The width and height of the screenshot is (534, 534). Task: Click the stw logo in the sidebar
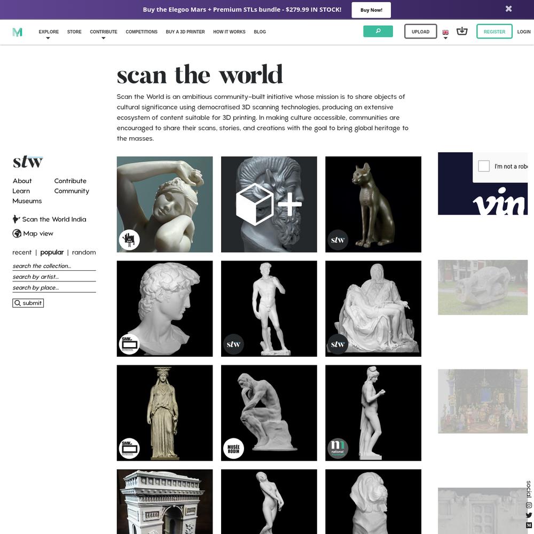tap(28, 162)
